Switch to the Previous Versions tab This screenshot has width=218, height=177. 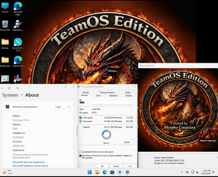click(x=107, y=92)
